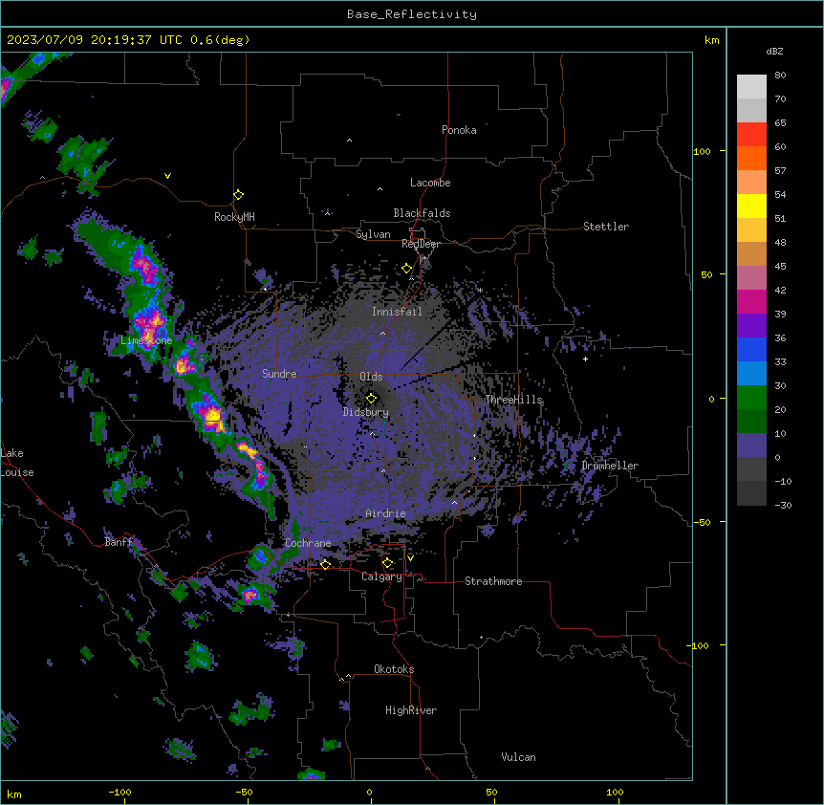Click the white plus marker north of Drumheller
This screenshot has height=805, width=824.
(x=585, y=359)
